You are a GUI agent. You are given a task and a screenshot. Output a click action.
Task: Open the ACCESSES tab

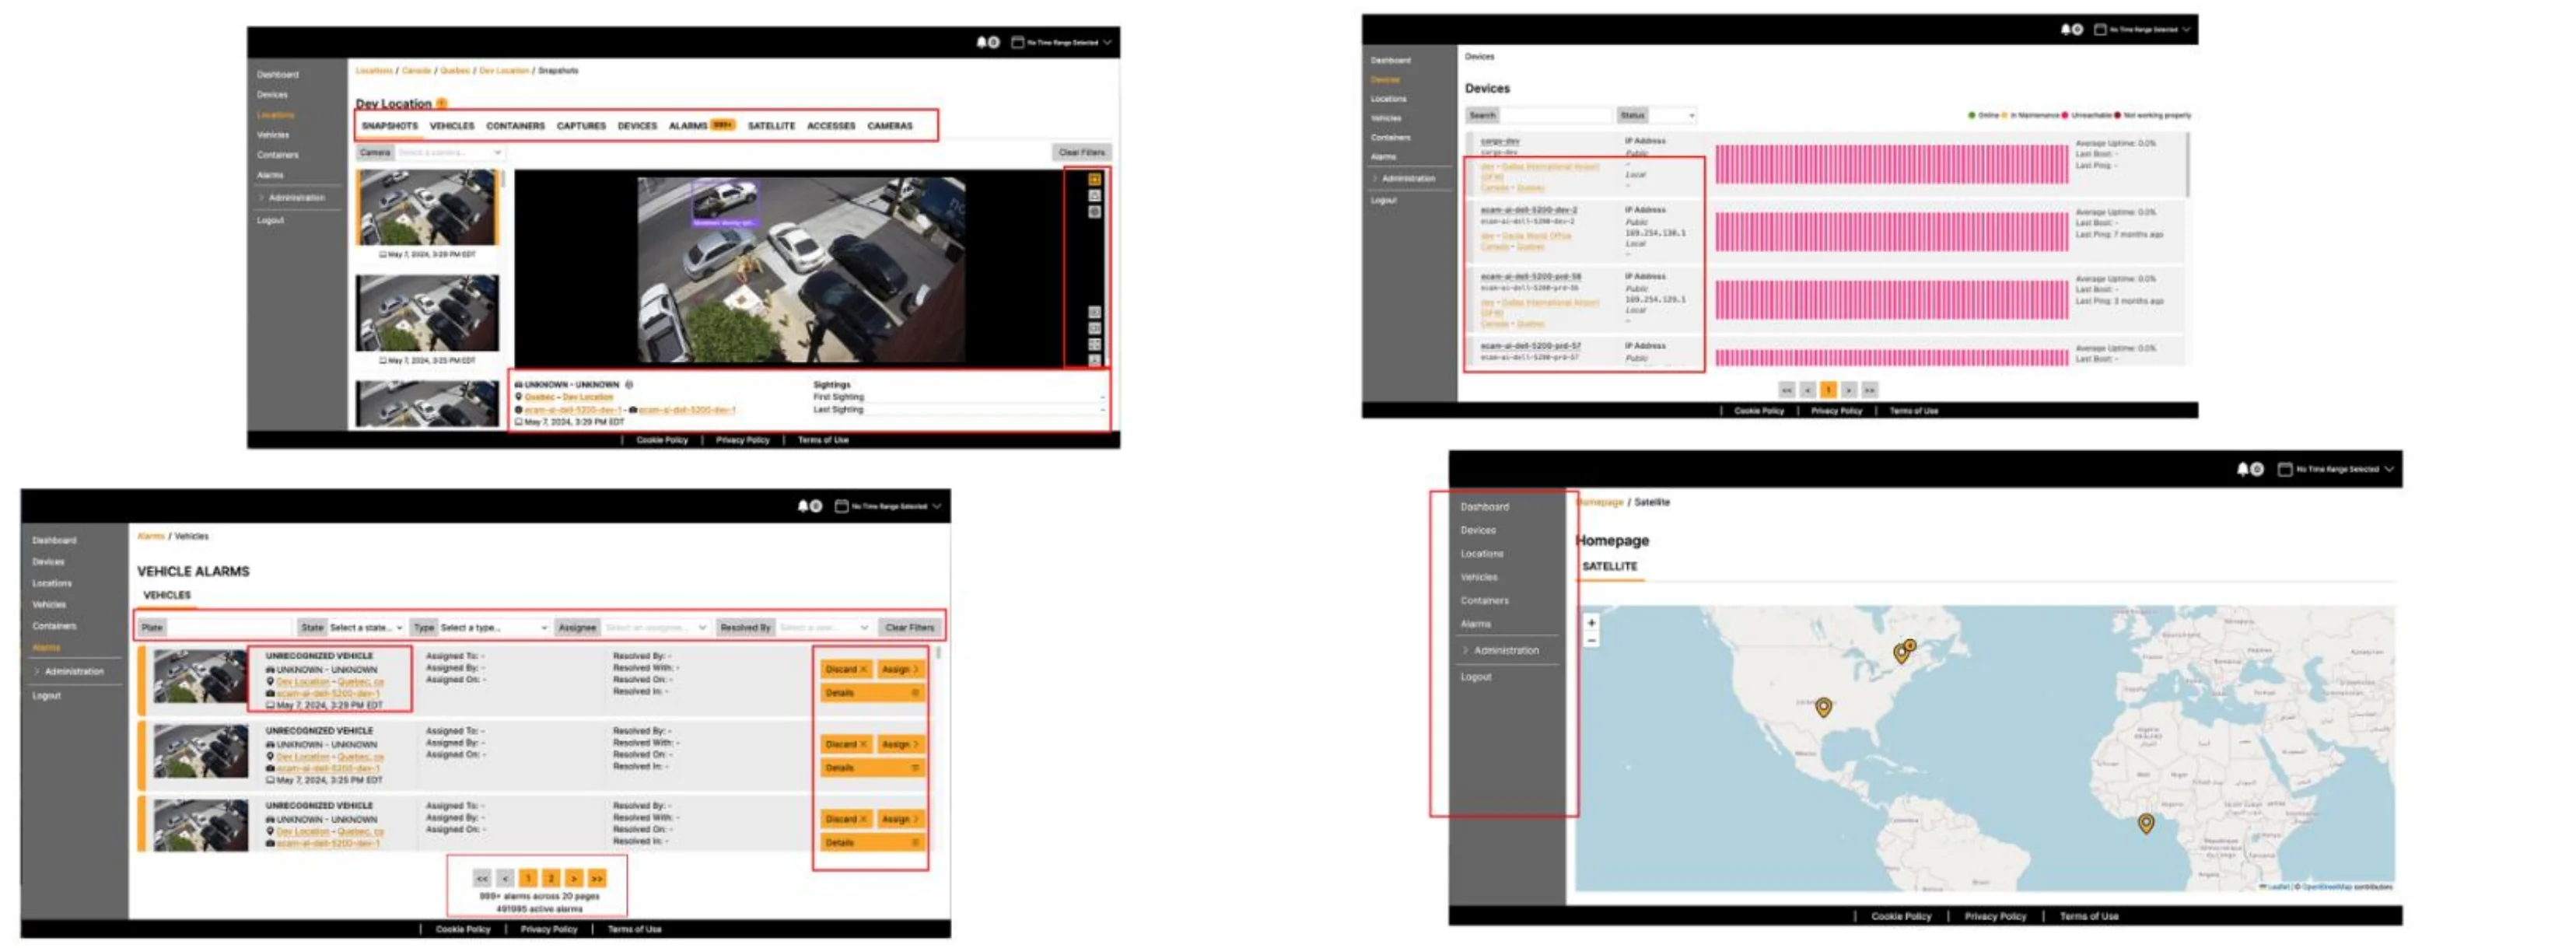click(830, 126)
